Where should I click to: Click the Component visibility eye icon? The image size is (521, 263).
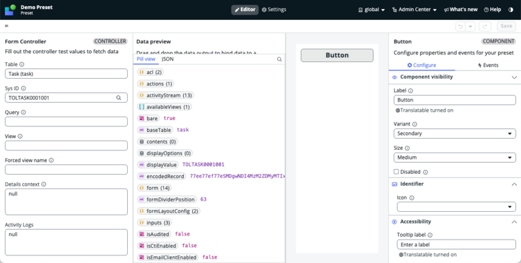395,77
